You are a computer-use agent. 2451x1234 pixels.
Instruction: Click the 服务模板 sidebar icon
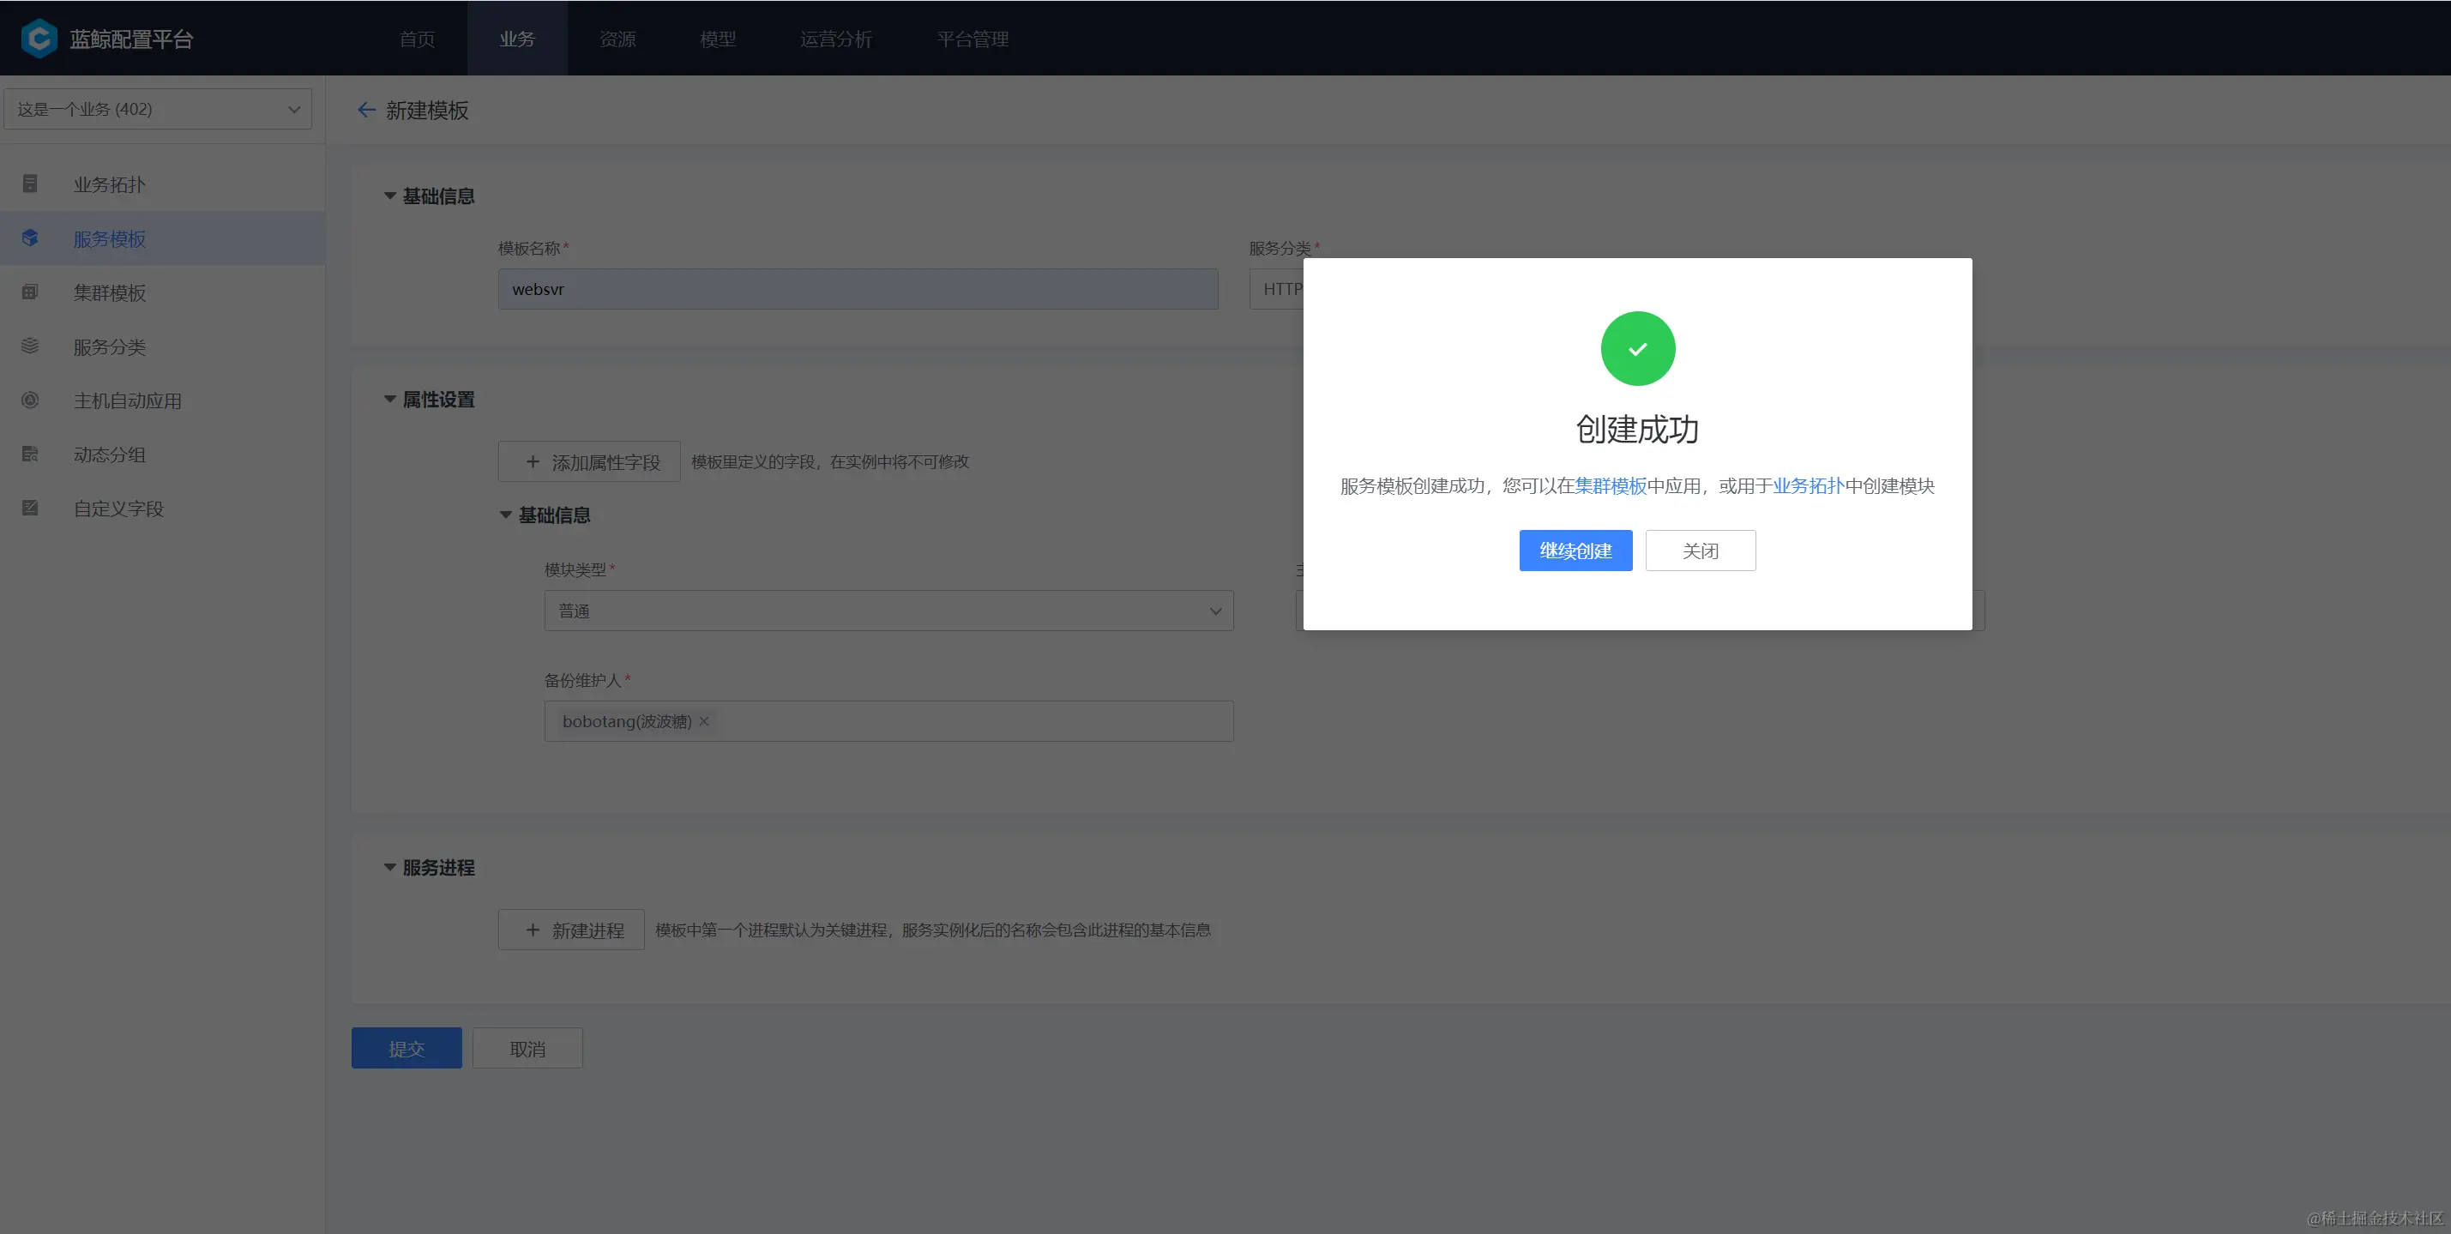[x=31, y=238]
